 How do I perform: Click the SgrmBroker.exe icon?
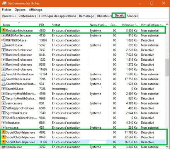[x=3, y=113]
